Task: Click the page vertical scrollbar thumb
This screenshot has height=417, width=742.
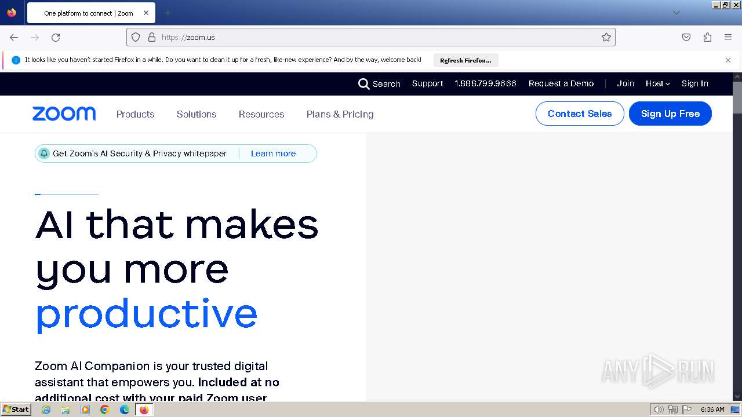Action: pos(737,98)
